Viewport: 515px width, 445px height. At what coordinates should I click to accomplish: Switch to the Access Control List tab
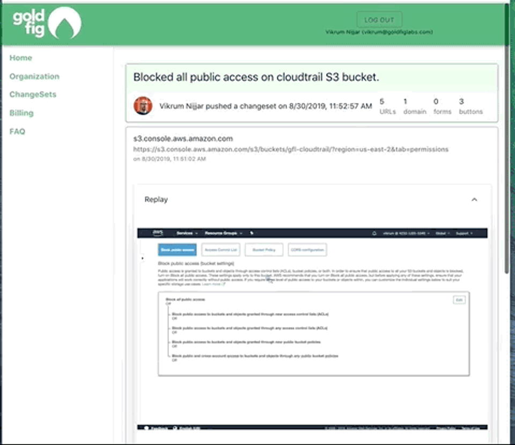click(220, 250)
